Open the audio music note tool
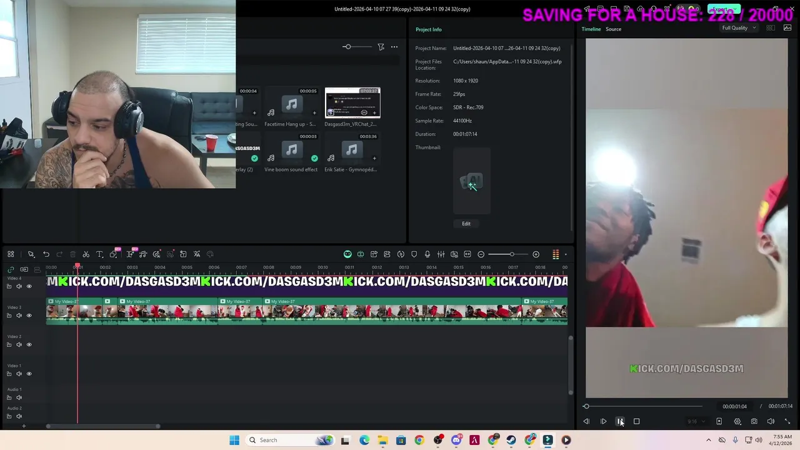 pos(143,254)
